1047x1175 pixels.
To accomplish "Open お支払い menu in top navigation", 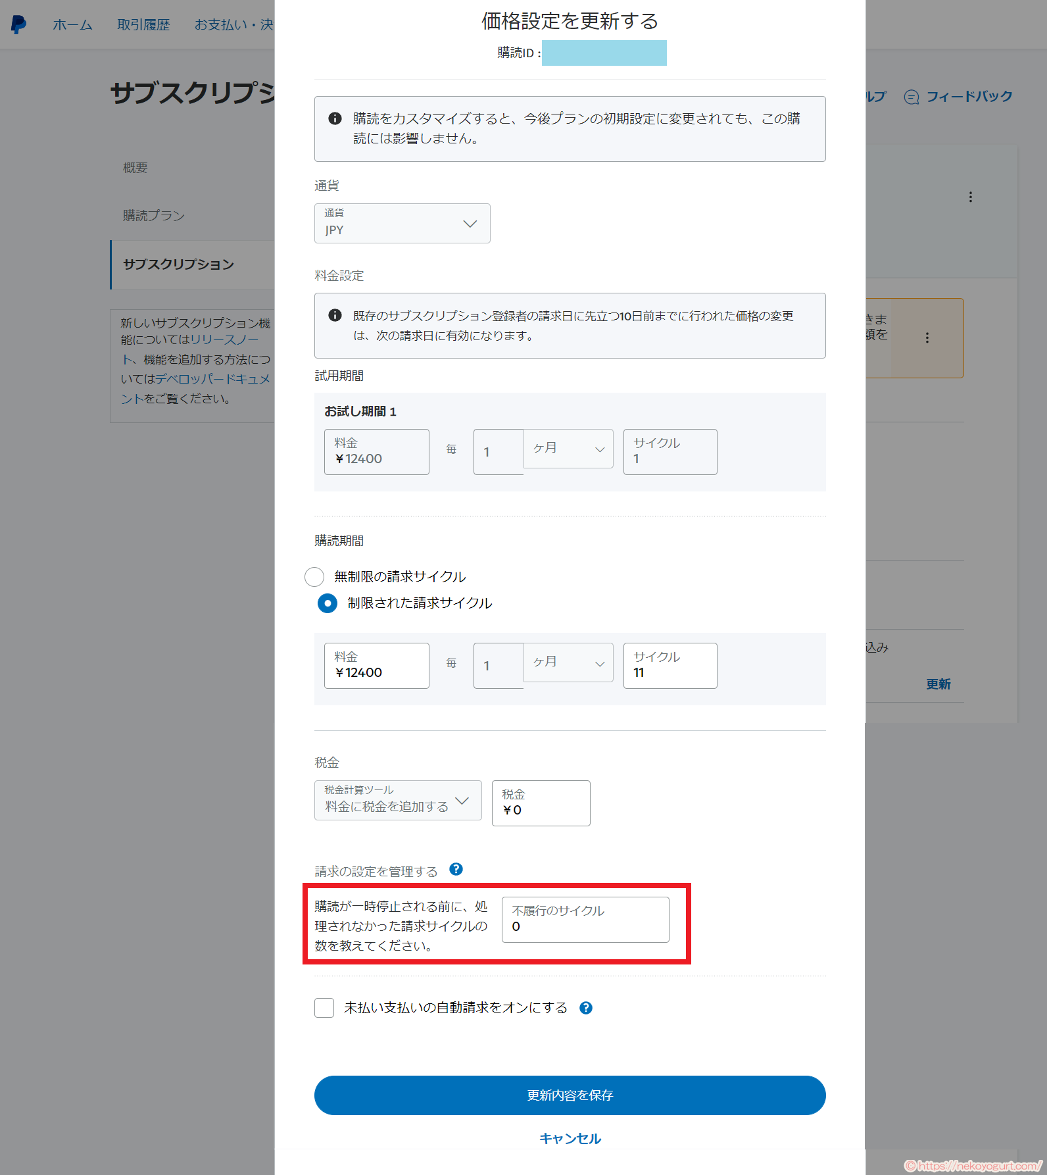I will [x=233, y=25].
